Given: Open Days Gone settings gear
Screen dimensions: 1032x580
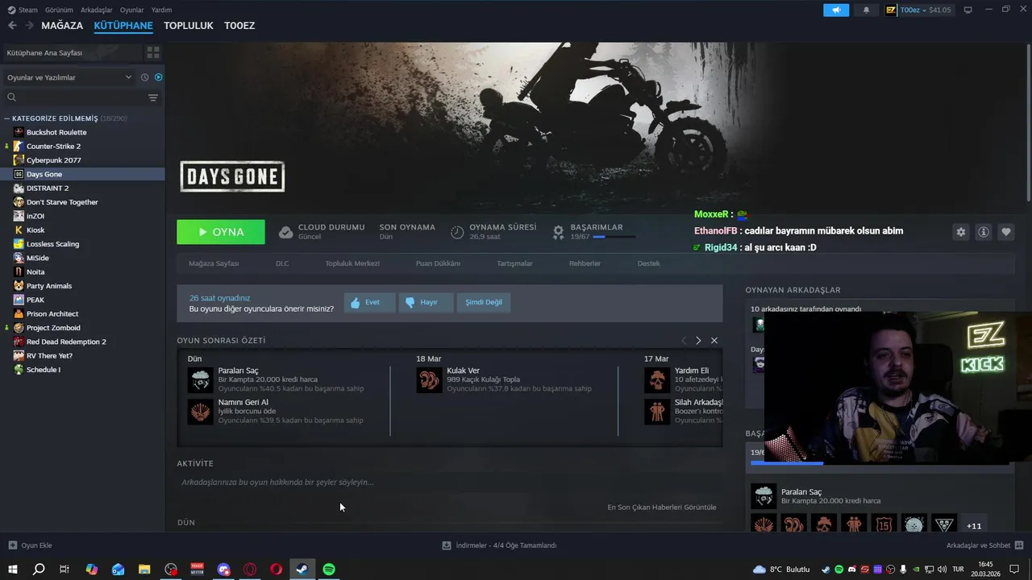Looking at the screenshot, I should coord(960,232).
